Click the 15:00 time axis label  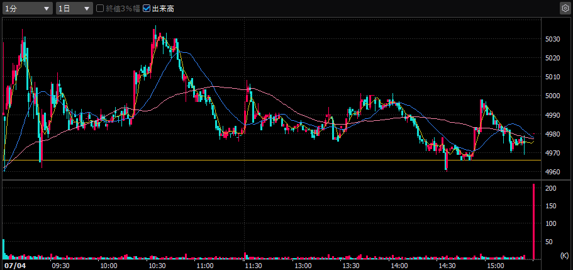(496, 265)
